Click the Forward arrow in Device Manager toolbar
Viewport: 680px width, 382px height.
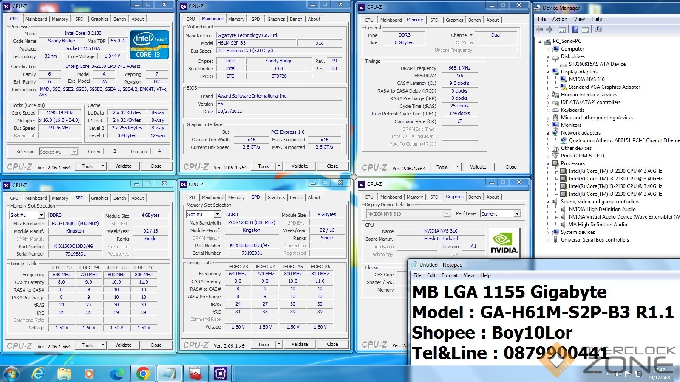coord(549,29)
